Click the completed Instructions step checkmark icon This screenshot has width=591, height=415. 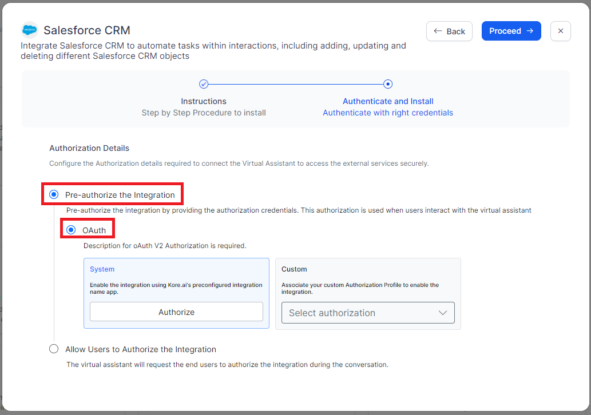pos(204,84)
